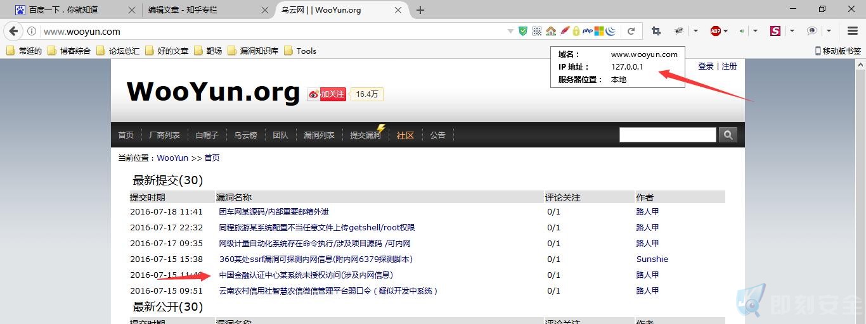Screen dimensions: 866x324
Task: Switch to the 编辑文章 - 知乎专栏 tab
Action: tap(206, 10)
